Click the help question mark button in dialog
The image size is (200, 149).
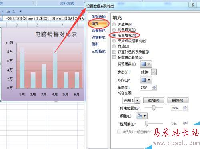click(193, 5)
